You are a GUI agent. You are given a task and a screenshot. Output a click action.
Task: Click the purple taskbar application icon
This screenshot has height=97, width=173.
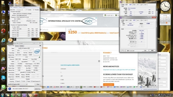tap(25, 95)
